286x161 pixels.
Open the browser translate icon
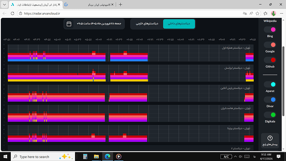click(x=245, y=13)
